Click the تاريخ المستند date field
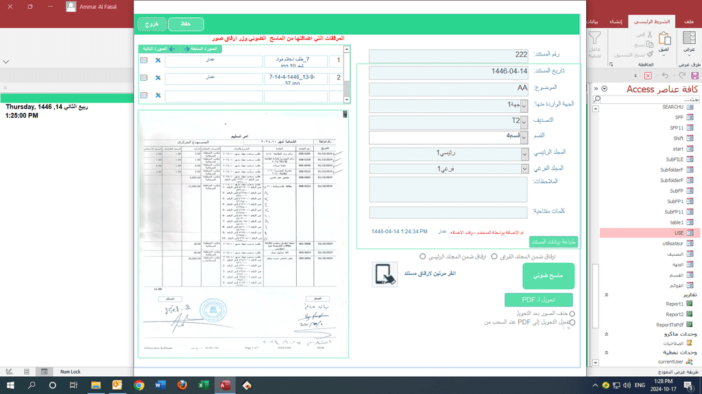The width and height of the screenshot is (702, 394). [448, 72]
